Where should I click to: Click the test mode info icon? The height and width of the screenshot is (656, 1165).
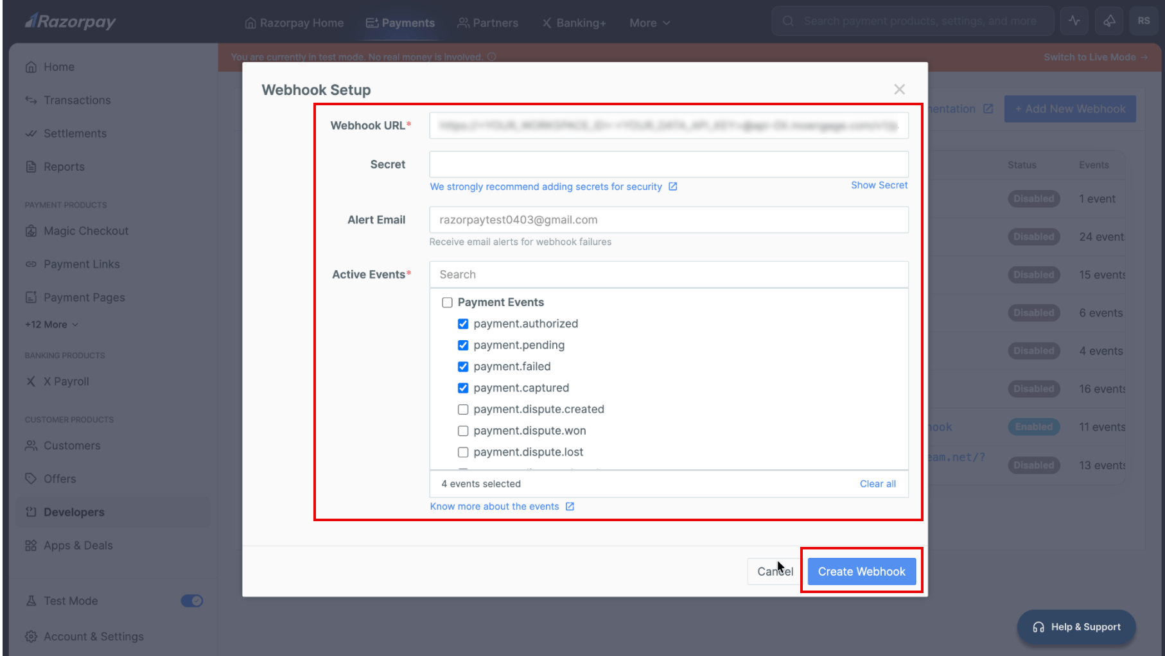[492, 57]
